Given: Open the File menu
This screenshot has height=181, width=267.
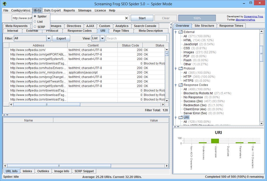Looking at the screenshot, I should tap(6, 10).
